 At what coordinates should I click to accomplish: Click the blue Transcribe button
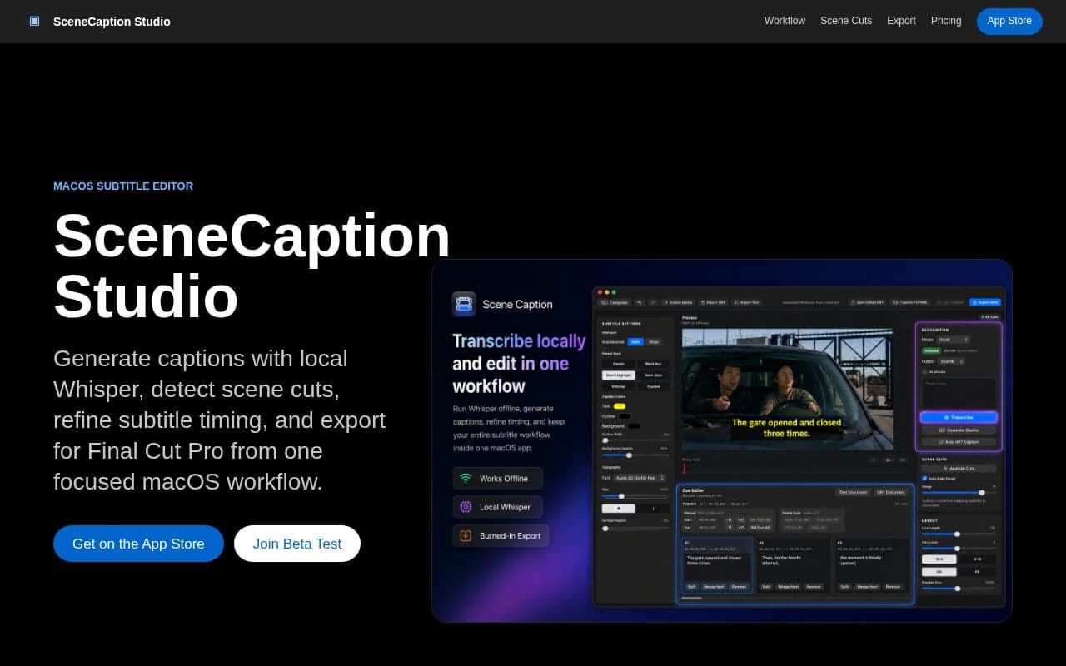coord(959,417)
